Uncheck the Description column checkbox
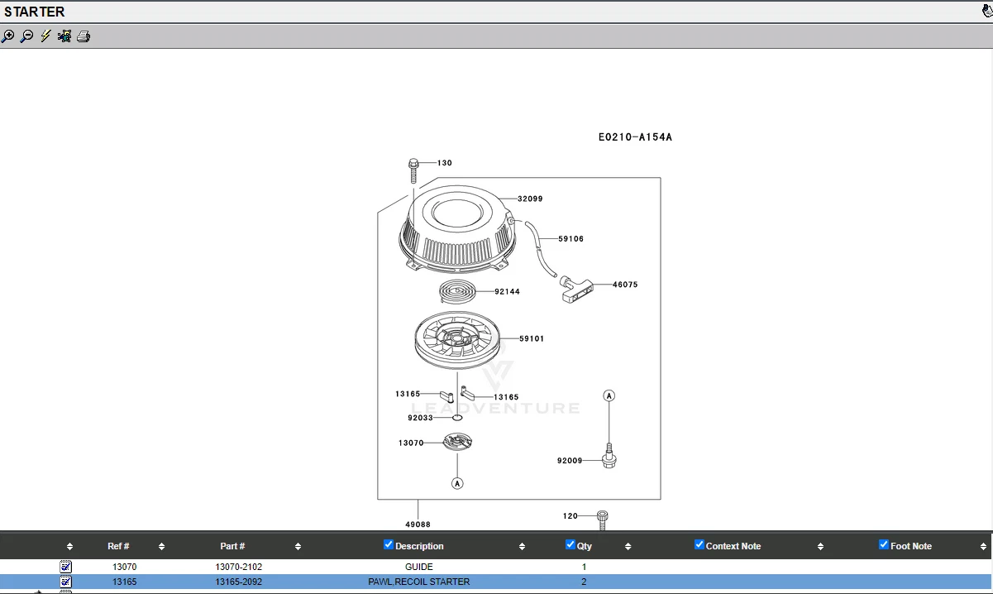 click(x=389, y=544)
